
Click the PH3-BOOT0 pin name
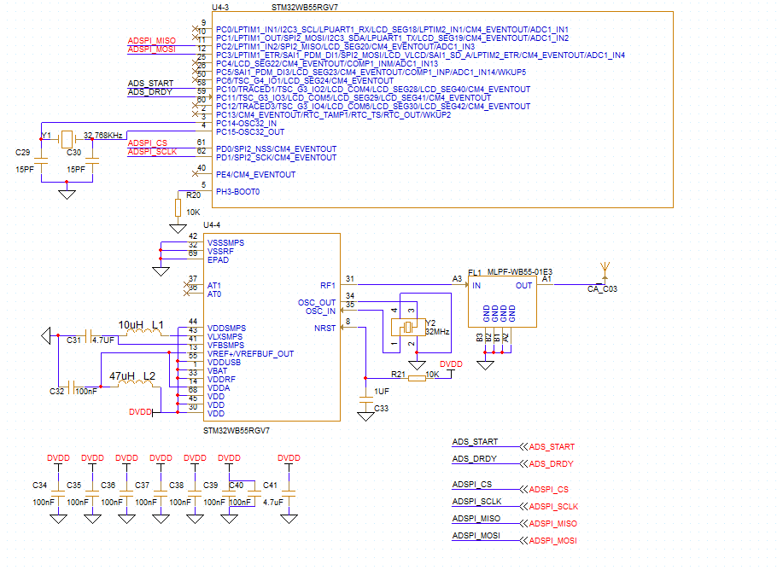pyautogui.click(x=237, y=192)
